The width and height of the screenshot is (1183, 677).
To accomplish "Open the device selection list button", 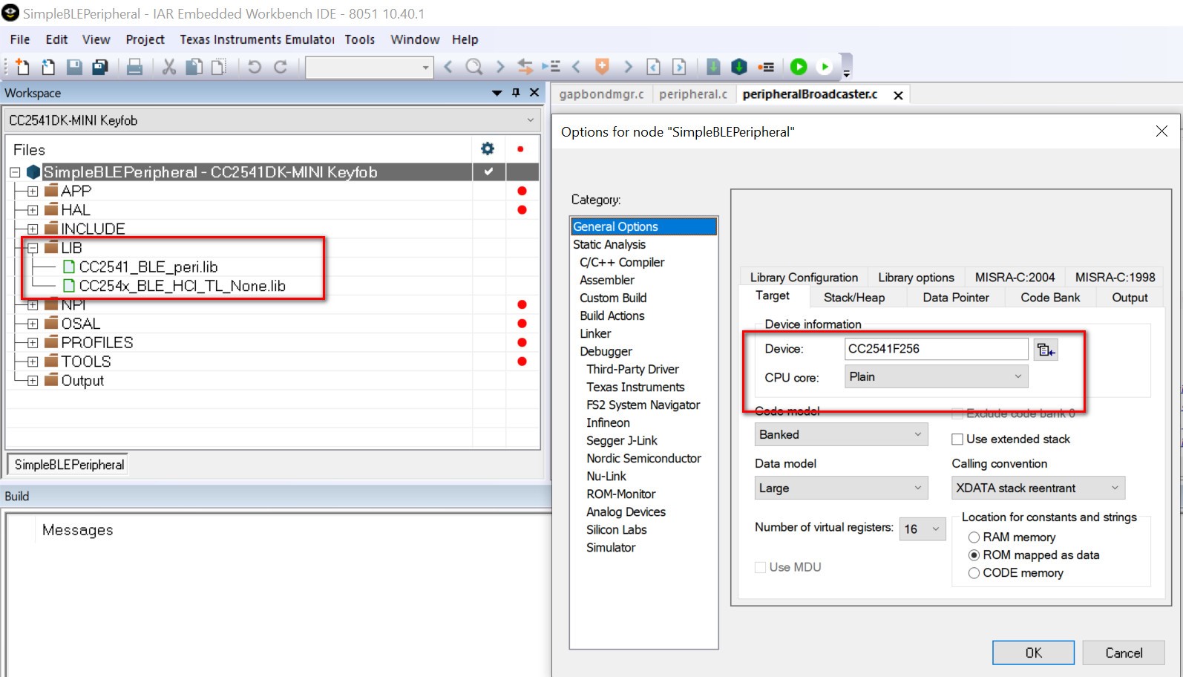I will (1046, 350).
